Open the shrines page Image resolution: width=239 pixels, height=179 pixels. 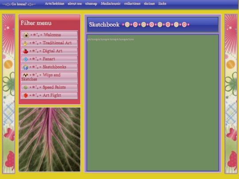coord(149,4)
